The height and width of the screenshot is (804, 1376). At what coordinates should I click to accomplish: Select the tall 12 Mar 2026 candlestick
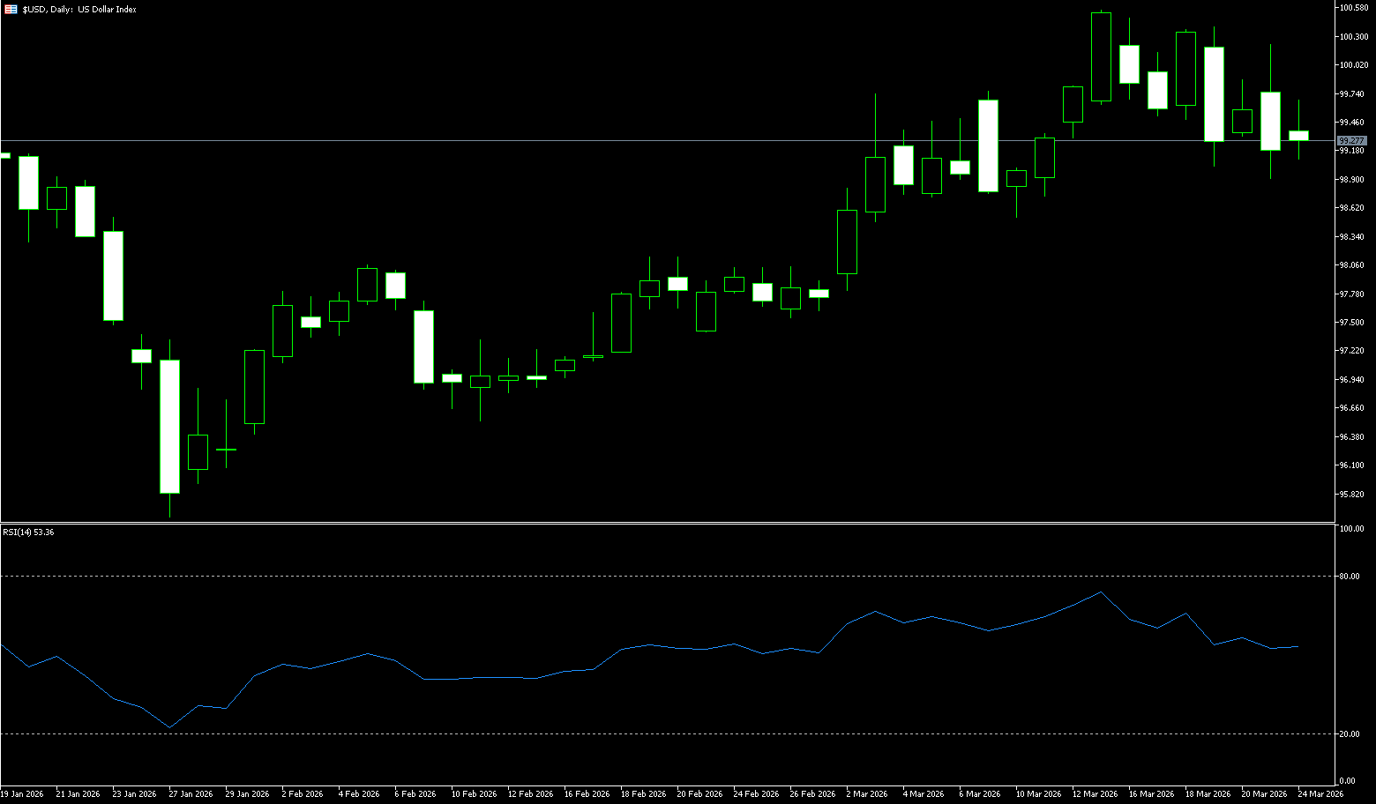pyautogui.click(x=1101, y=57)
